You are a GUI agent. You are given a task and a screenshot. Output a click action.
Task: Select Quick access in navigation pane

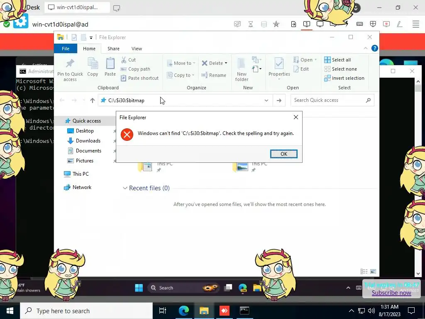coord(86,121)
